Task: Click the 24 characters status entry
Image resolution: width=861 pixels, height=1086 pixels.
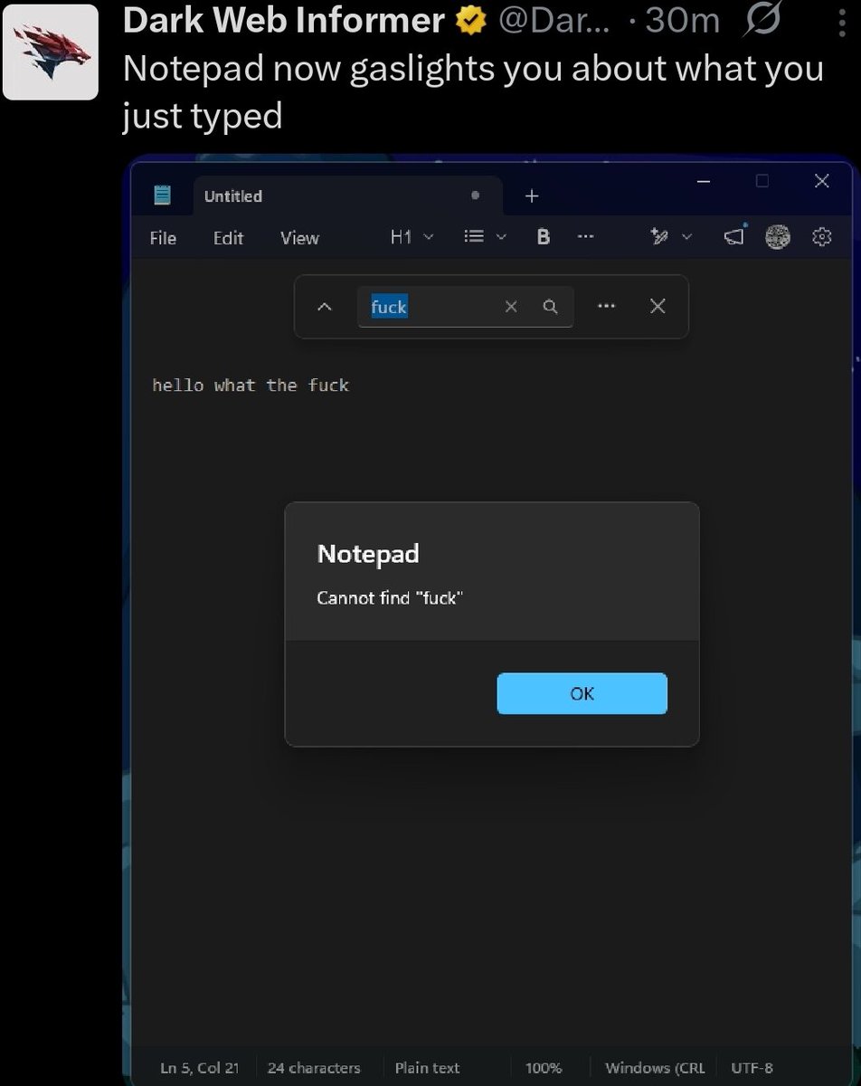Action: pyautogui.click(x=314, y=1068)
